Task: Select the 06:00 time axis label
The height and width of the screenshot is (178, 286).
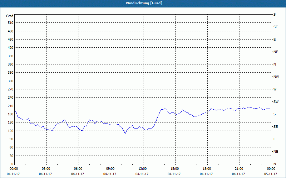Action: (x=79, y=169)
